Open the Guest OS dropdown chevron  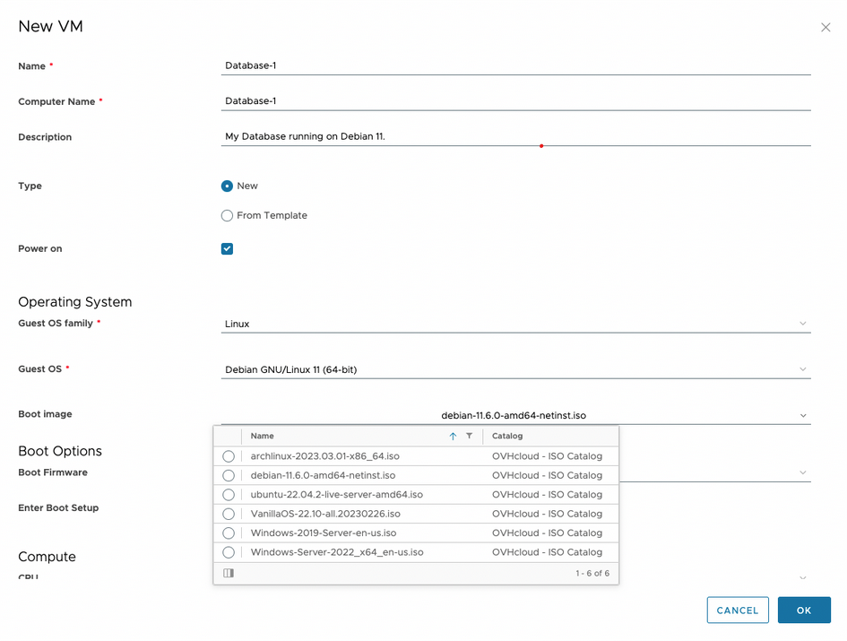(804, 369)
